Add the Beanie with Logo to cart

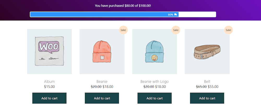click(155, 98)
